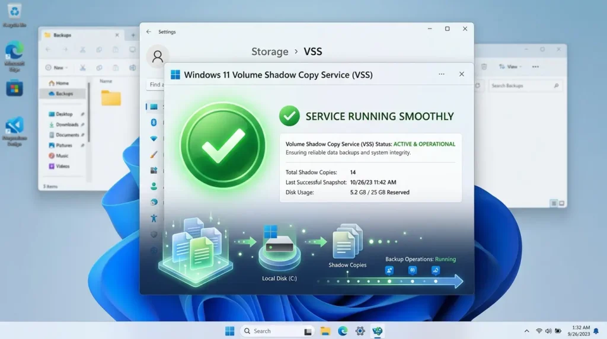The image size is (607, 339).
Task: Select the Privacy shield icon in Settings sidebar
Action: [x=154, y=235]
